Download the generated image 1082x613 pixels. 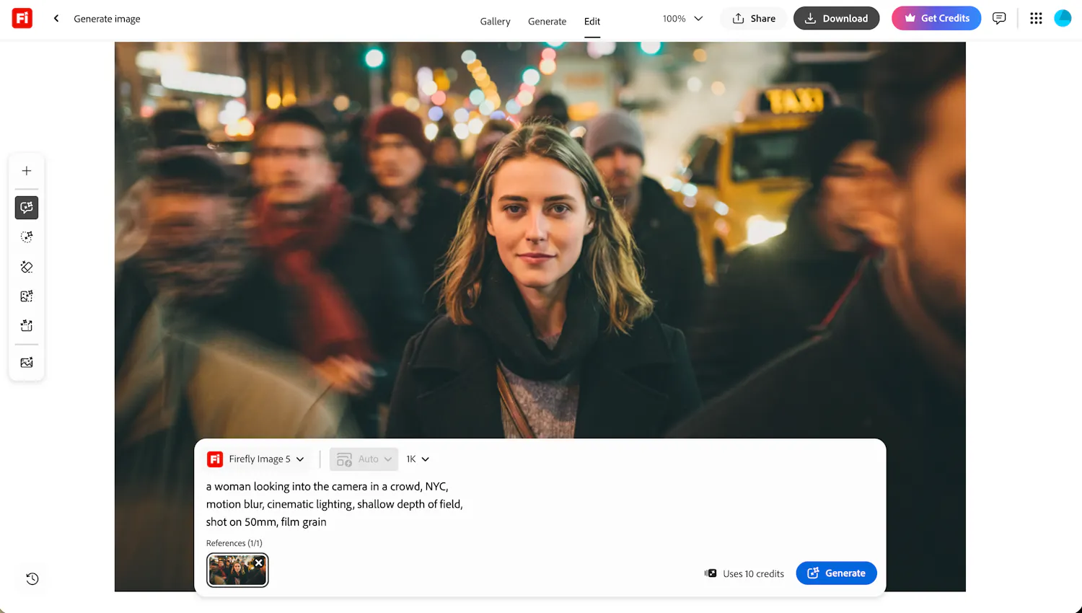point(836,18)
